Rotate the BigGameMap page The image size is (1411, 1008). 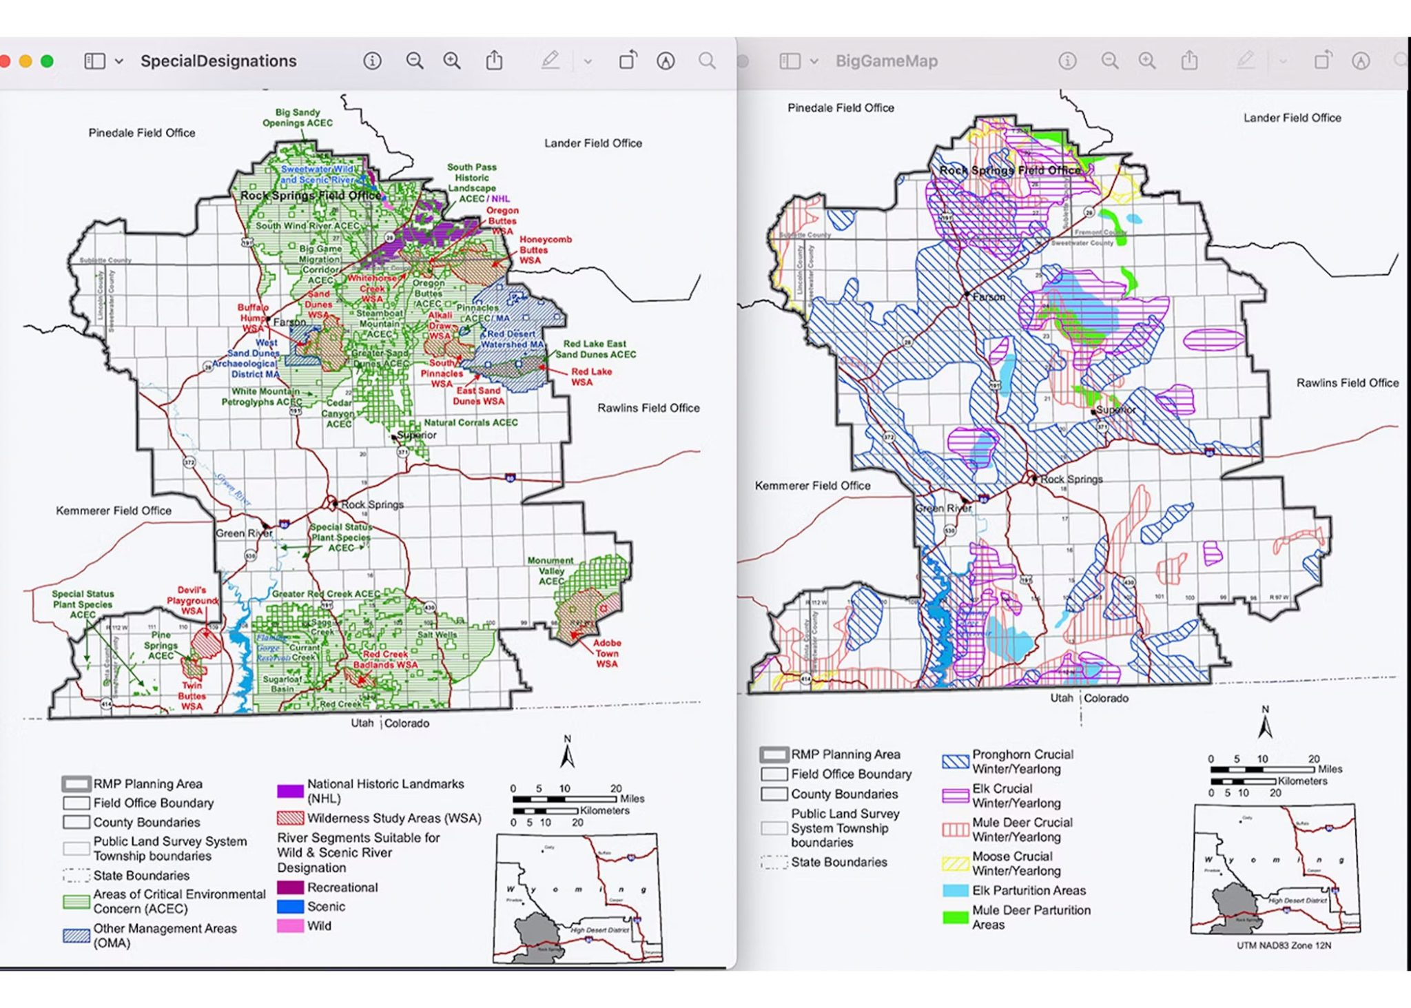click(x=1324, y=61)
